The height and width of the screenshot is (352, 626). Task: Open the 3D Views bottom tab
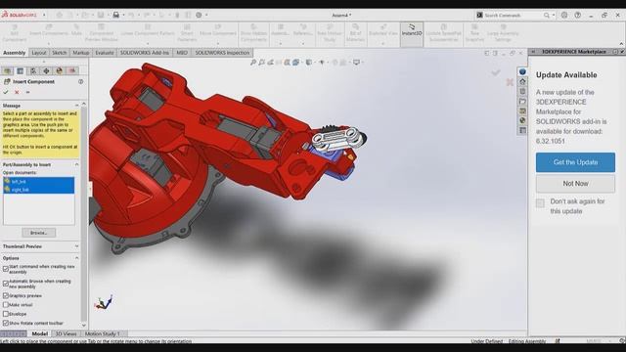(x=66, y=333)
